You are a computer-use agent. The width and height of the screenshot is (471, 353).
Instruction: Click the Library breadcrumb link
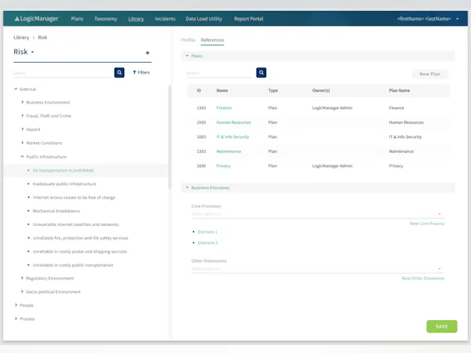click(21, 37)
